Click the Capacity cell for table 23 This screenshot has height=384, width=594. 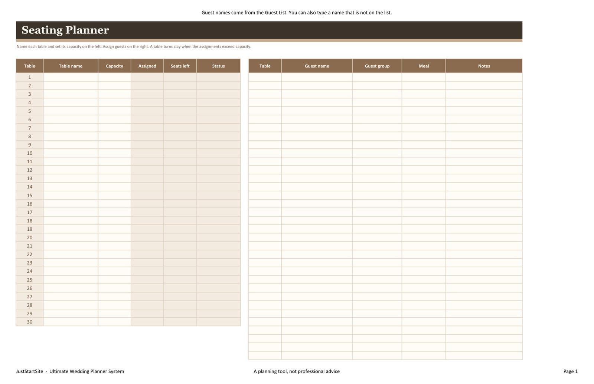(x=114, y=263)
